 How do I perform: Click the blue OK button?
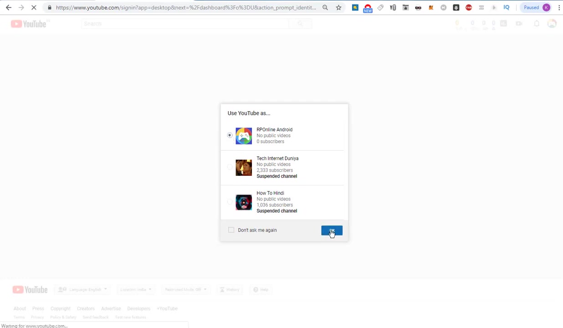[x=332, y=231]
